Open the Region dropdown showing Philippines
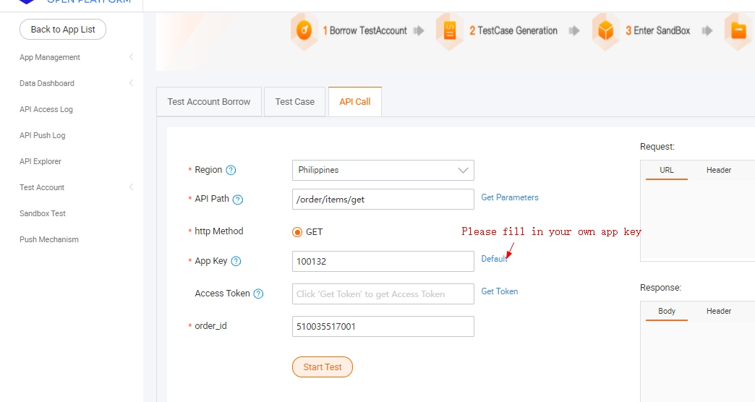This screenshot has width=755, height=402. tap(383, 170)
